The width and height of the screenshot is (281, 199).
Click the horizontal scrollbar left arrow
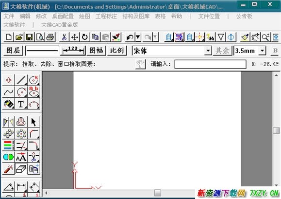pyautogui.click(x=46, y=193)
